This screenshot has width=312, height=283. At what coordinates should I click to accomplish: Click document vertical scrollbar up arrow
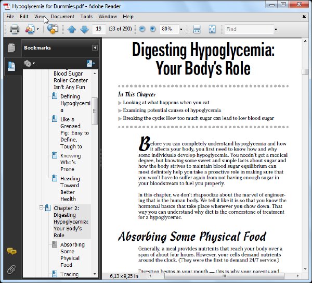click(x=305, y=41)
